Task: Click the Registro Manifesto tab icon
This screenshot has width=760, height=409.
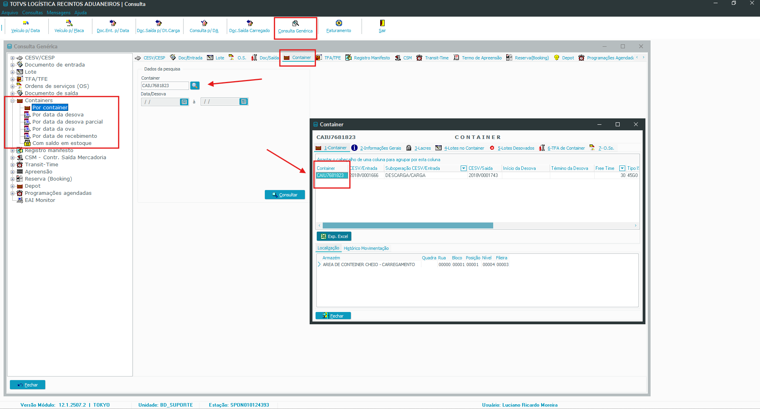Action: (x=348, y=58)
